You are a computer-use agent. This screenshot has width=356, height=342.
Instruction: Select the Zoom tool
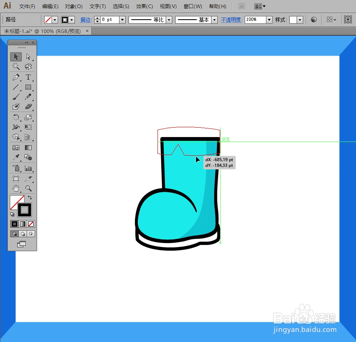click(x=28, y=188)
